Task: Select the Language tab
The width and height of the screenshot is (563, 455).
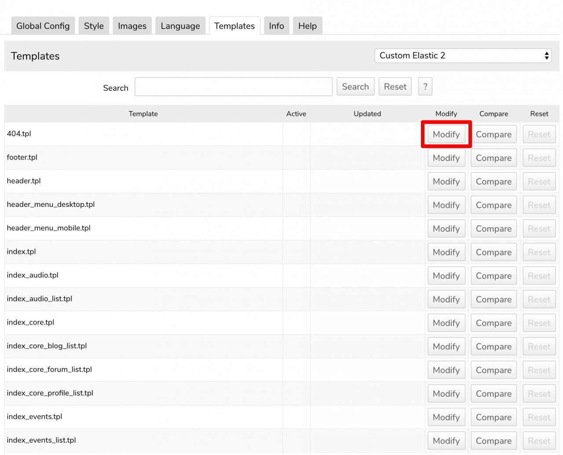Action: point(180,26)
